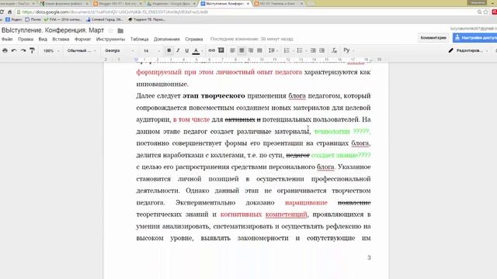Open the paragraph style Обычный dropdown
Screen dimensions: 497x279
point(82,50)
